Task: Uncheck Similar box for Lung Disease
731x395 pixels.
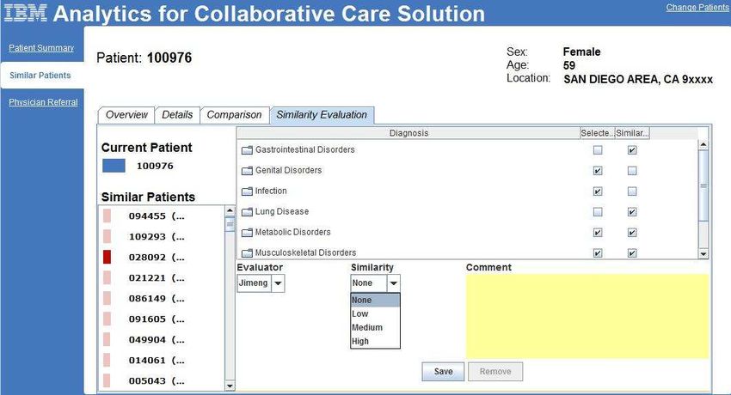Action: click(632, 212)
